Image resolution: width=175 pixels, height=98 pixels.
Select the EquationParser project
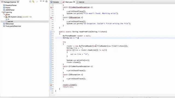(11, 5)
